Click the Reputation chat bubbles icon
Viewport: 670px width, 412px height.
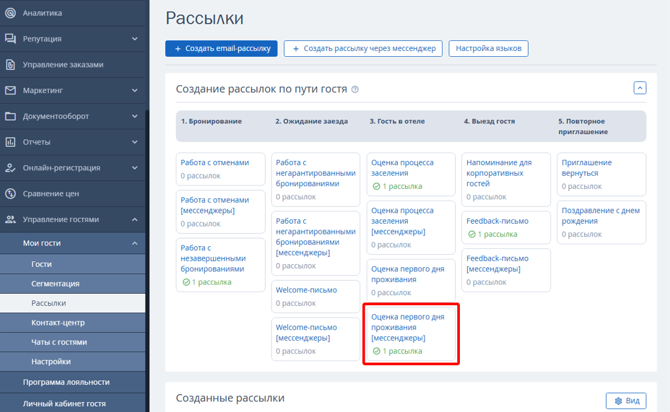click(x=10, y=39)
